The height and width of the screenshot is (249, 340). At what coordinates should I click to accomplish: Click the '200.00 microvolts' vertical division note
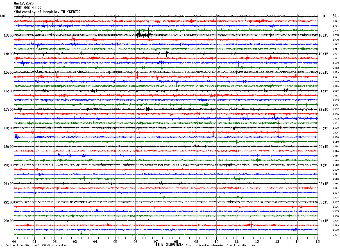(54, 245)
